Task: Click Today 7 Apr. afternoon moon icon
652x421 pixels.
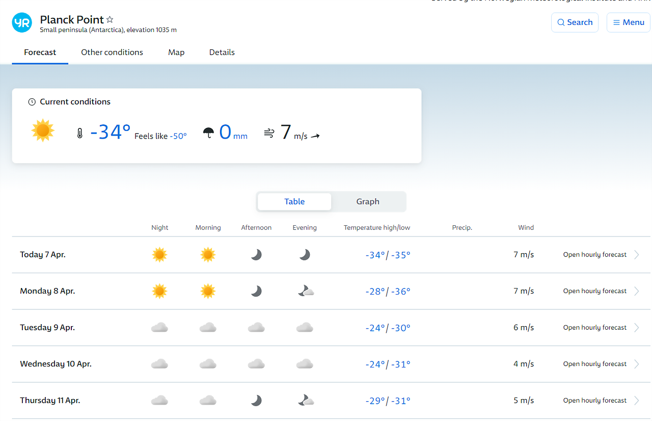Action: point(256,254)
